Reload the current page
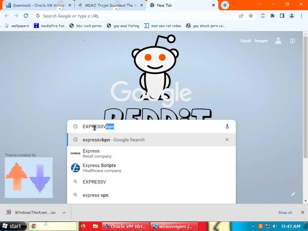Image resolution: width=308 pixels, height=231 pixels. 26,16
